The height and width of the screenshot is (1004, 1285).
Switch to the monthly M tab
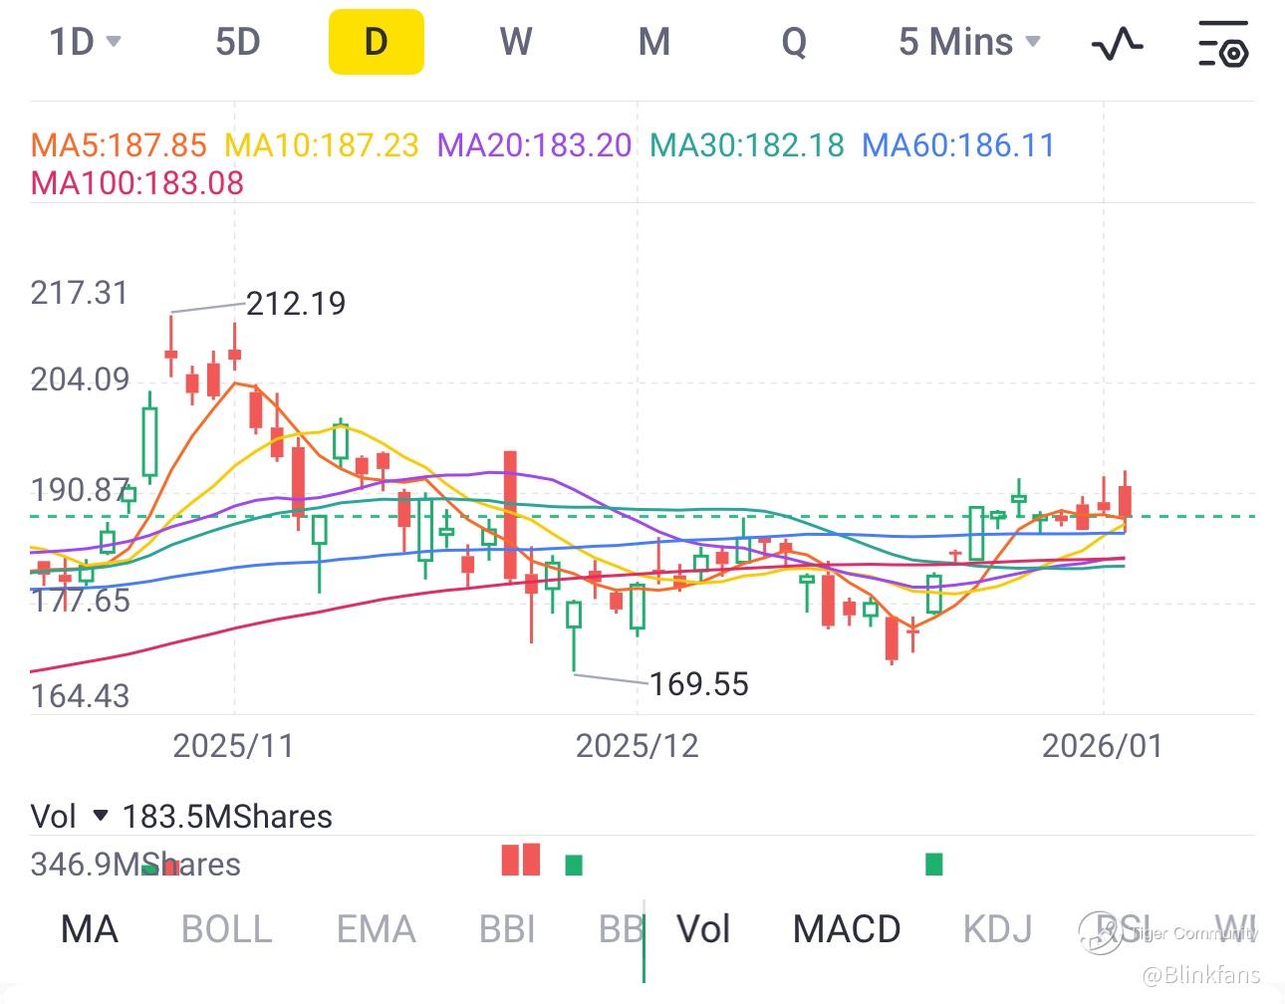pos(653,42)
